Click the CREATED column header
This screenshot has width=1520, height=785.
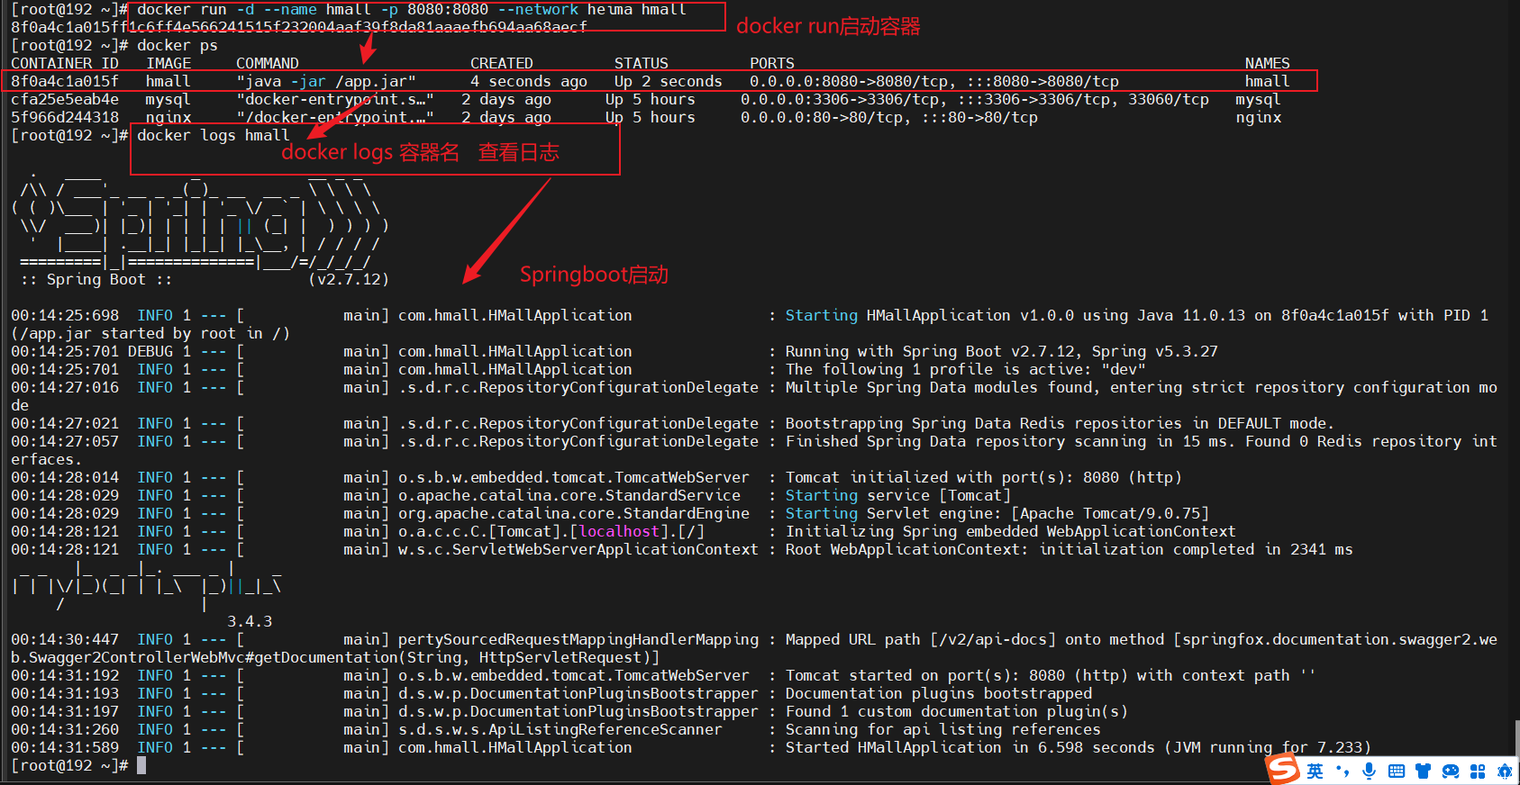click(502, 63)
